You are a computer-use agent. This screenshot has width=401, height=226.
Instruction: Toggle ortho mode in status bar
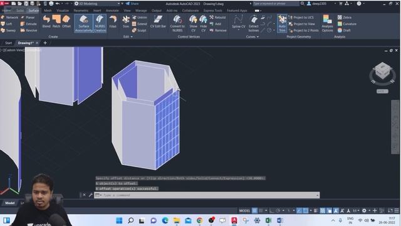pos(271,211)
